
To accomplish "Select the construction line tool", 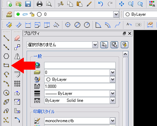I will coord(6,47).
